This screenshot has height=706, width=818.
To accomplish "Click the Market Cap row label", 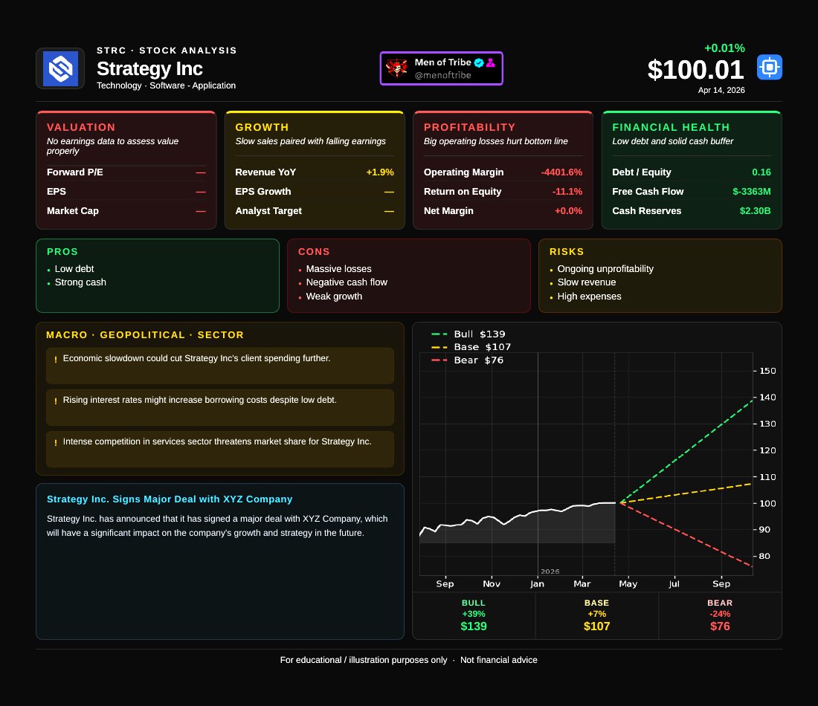I will click(x=73, y=210).
